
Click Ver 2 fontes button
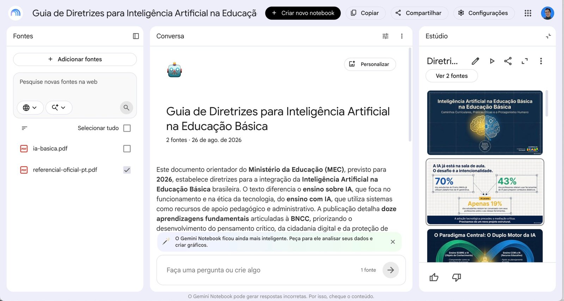[x=452, y=76]
